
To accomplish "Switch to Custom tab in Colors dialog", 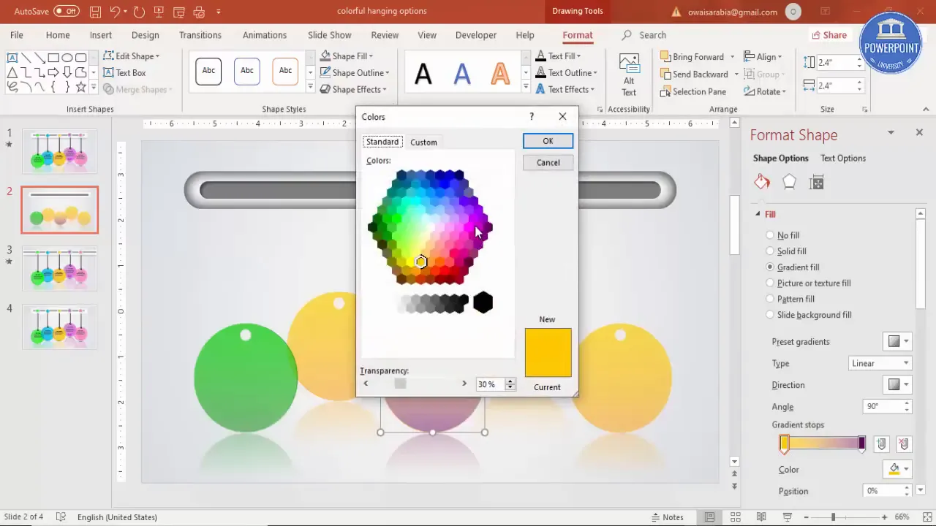I will 423,142.
